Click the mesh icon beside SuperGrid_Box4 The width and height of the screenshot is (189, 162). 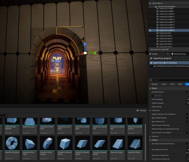[157, 41]
